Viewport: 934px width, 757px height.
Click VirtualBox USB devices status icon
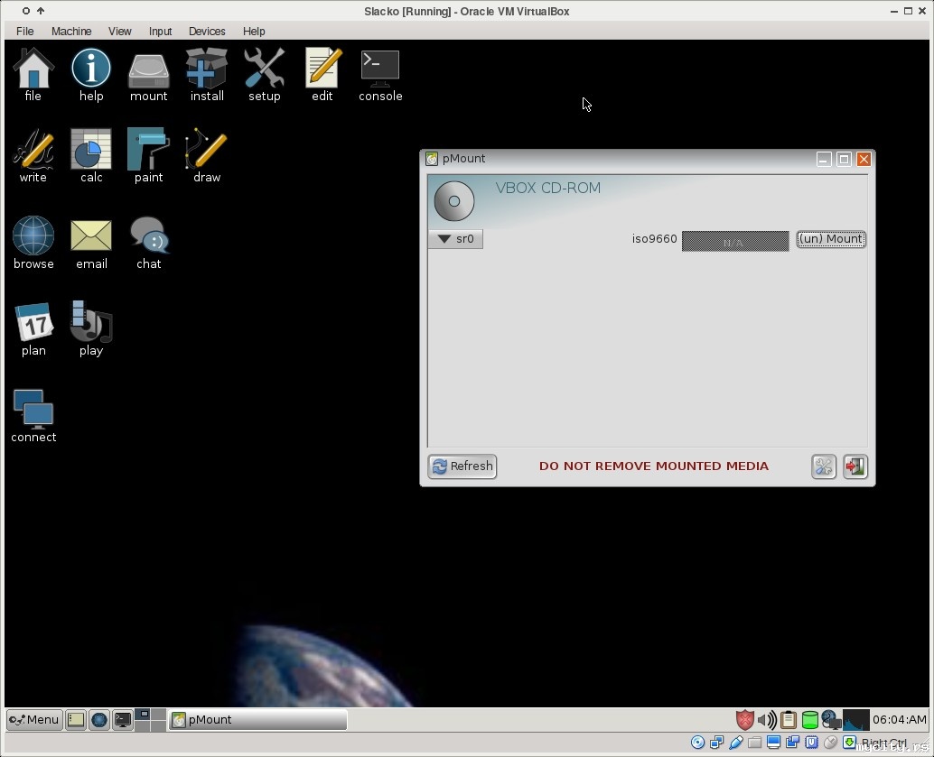(735, 743)
